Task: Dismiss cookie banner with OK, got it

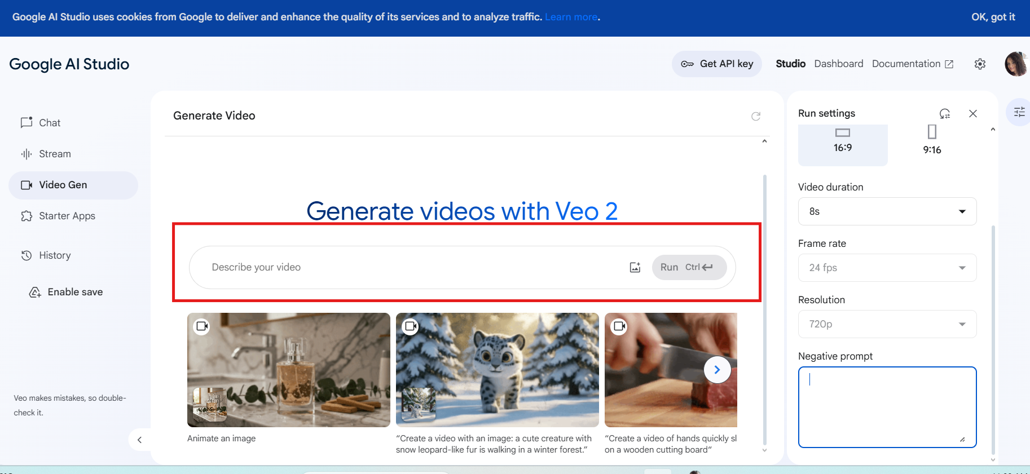Action: [x=993, y=17]
